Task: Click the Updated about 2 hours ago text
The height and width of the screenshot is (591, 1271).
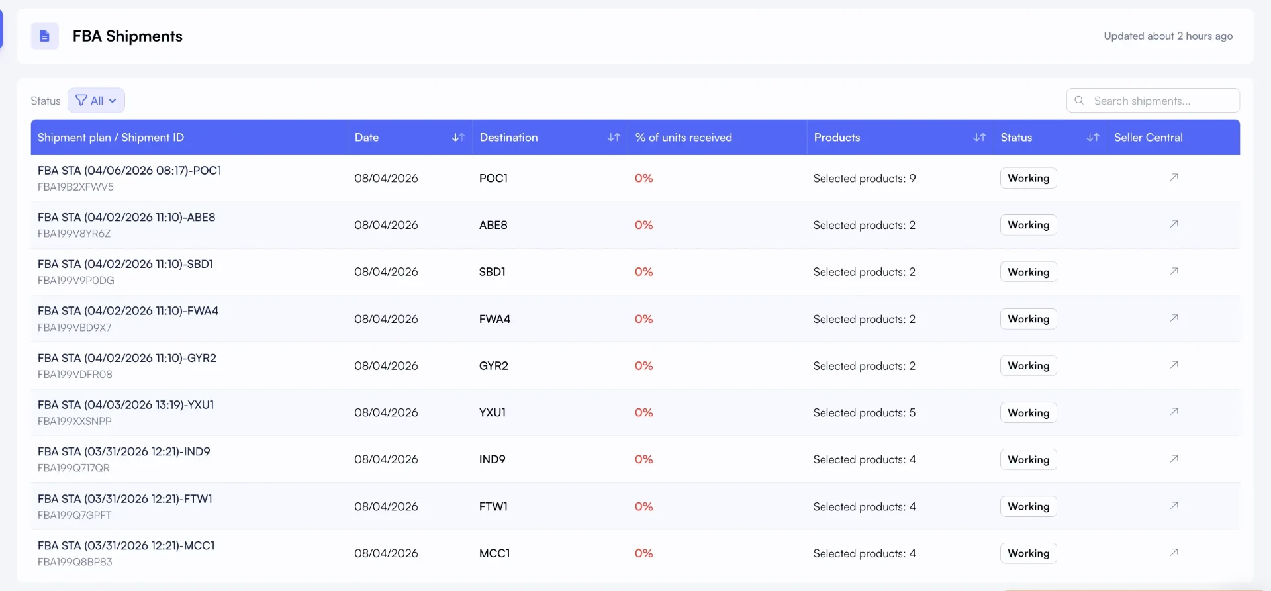Action: point(1168,36)
